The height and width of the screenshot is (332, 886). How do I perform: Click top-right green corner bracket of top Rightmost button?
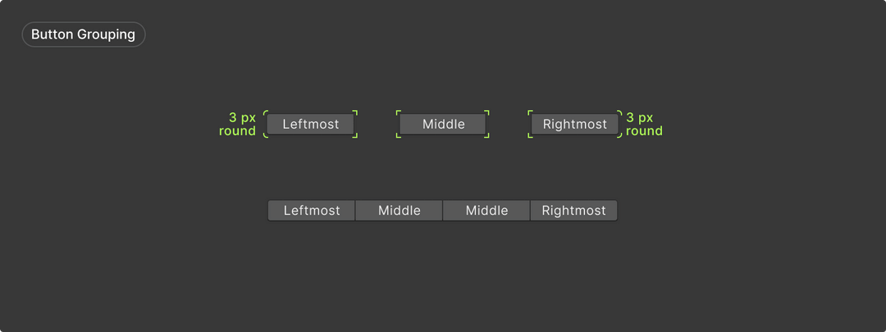pos(619,112)
